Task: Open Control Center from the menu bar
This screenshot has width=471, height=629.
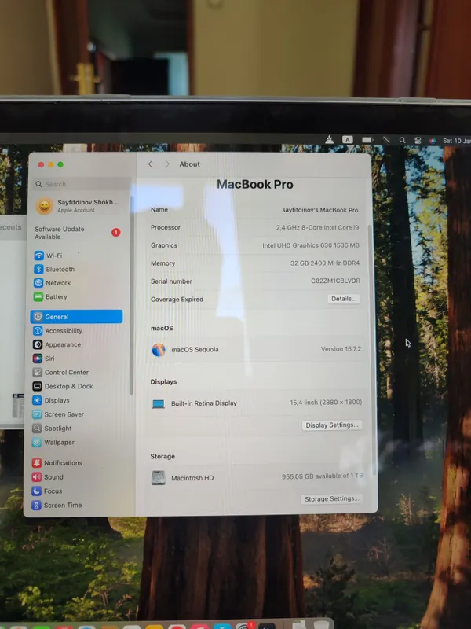Action: tap(418, 140)
